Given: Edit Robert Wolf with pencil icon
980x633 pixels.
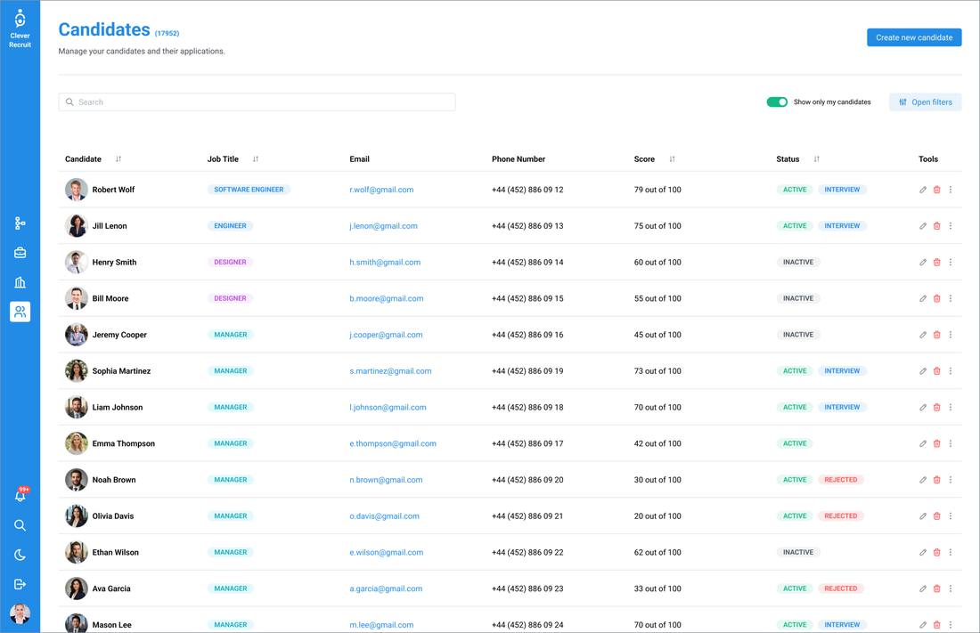Looking at the screenshot, I should pos(922,190).
